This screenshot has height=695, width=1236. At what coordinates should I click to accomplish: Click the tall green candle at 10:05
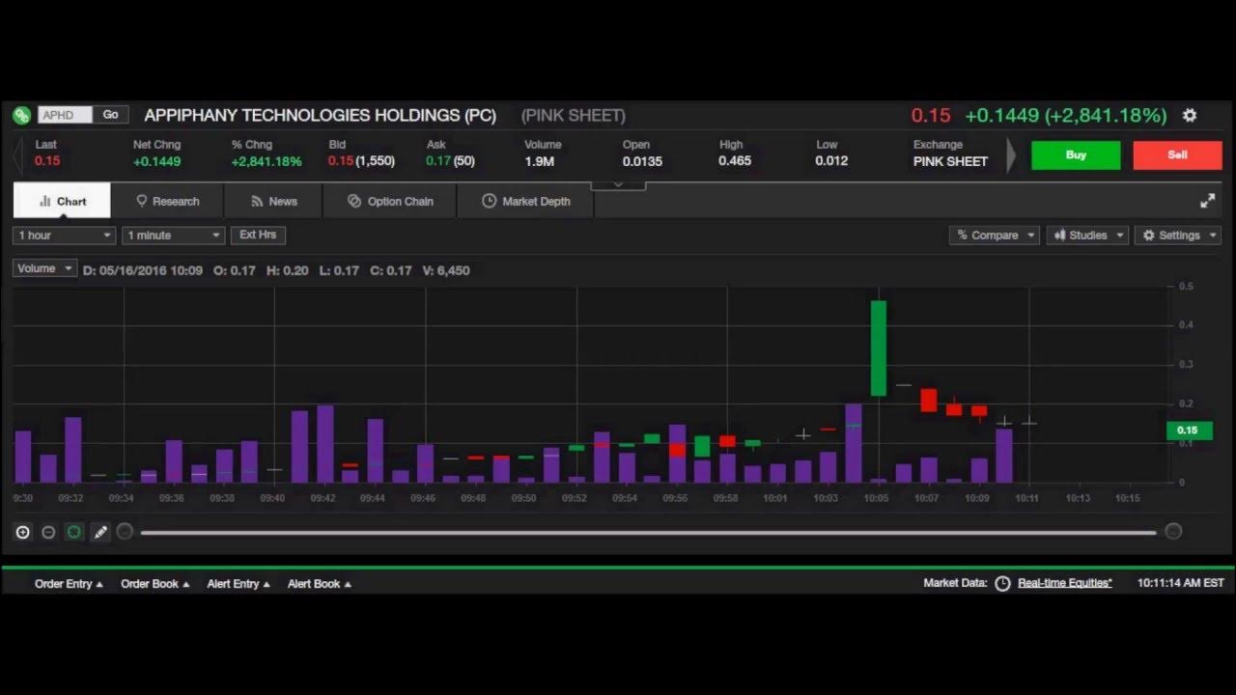coord(878,347)
